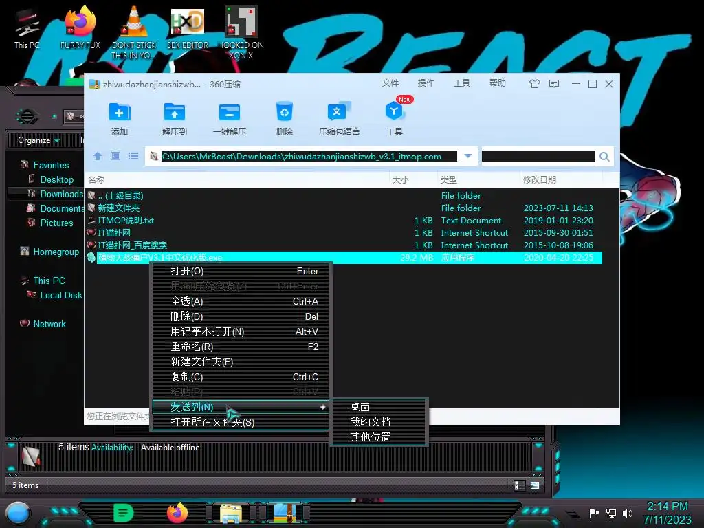
Task: Open the green notes app on taskbar
Action: (124, 513)
